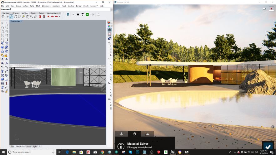Select the Pan hand tool
Screen dimensions: 276x155
tap(3, 17)
